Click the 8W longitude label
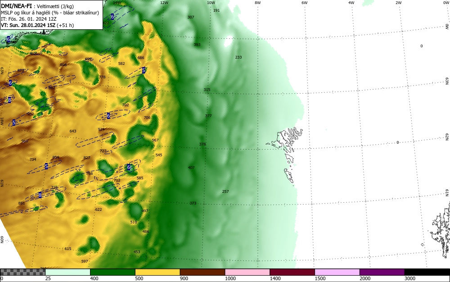Viewport: 450px width, 282px height. point(258,3)
